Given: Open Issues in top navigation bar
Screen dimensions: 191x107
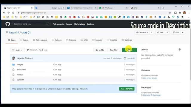Looking at the screenshot, I should click(69, 24).
